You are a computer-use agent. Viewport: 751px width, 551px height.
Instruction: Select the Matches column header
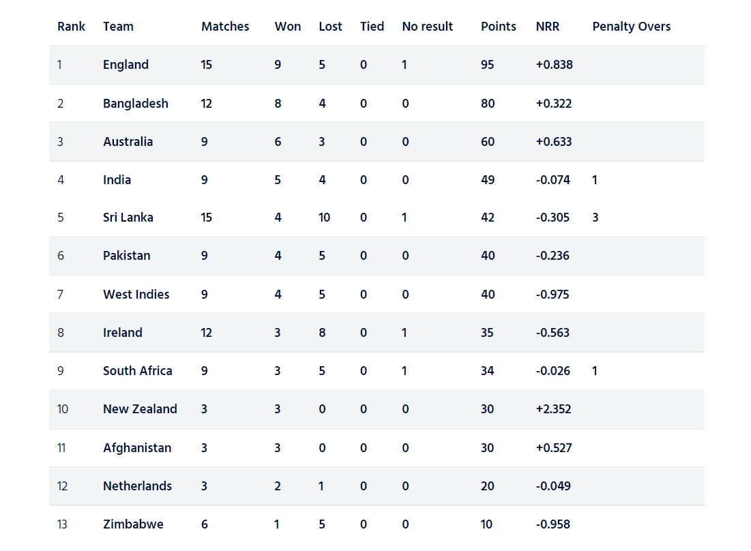pos(225,27)
